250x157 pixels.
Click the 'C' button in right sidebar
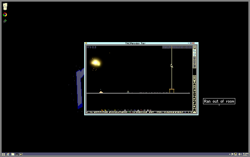[x=194, y=66]
